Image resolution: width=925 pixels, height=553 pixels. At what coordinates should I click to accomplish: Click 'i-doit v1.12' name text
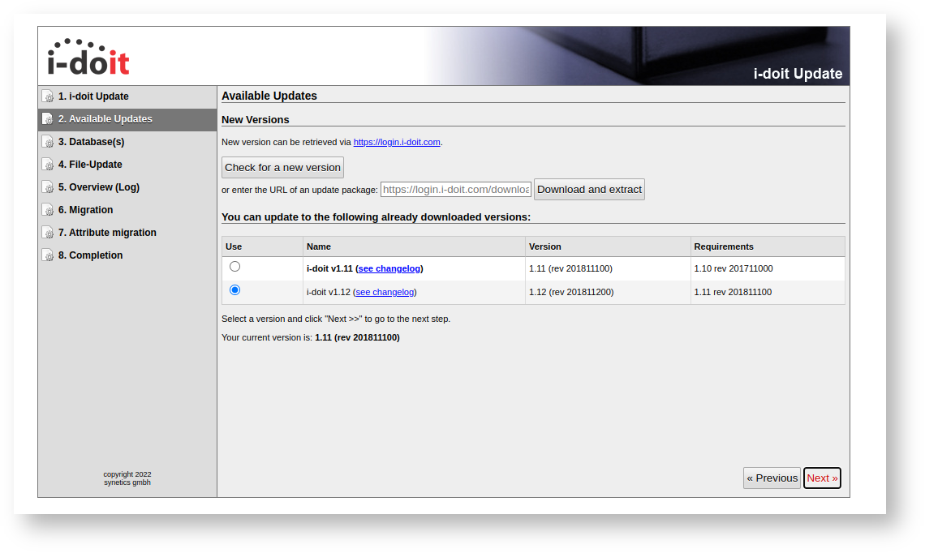[329, 292]
